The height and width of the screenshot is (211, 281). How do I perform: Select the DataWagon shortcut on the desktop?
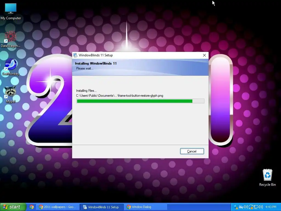click(11, 39)
